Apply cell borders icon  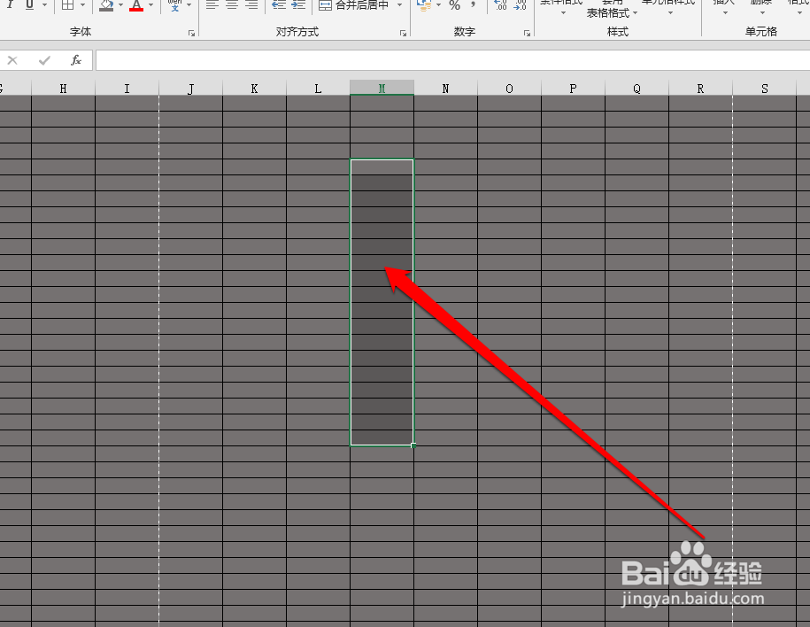coord(67,4)
